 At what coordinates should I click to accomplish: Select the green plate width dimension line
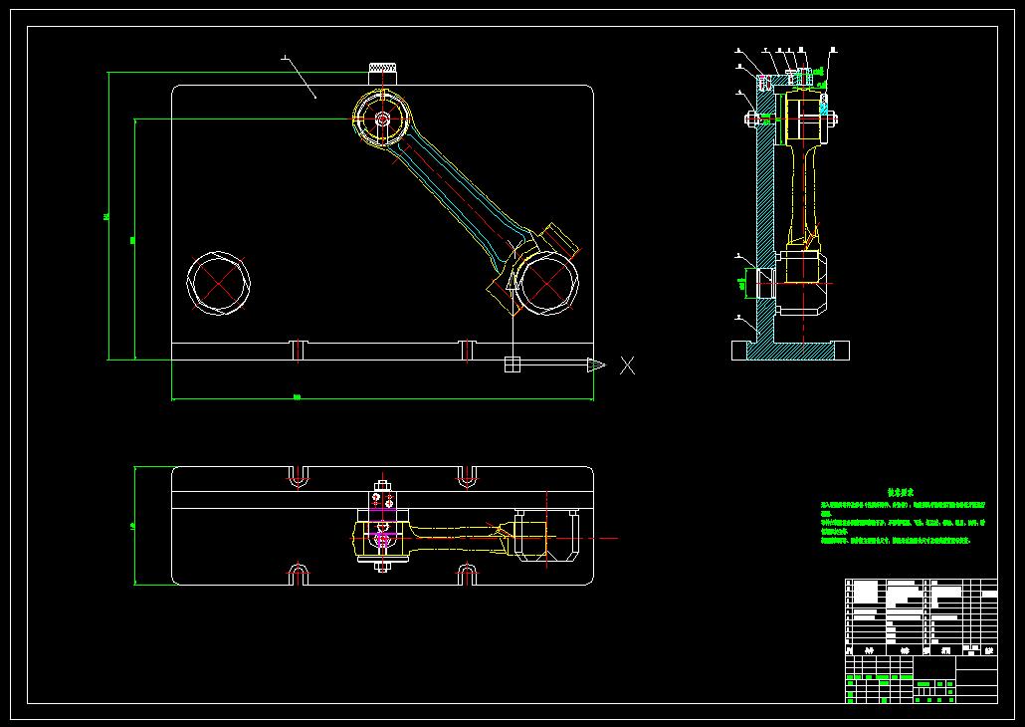[382, 398]
